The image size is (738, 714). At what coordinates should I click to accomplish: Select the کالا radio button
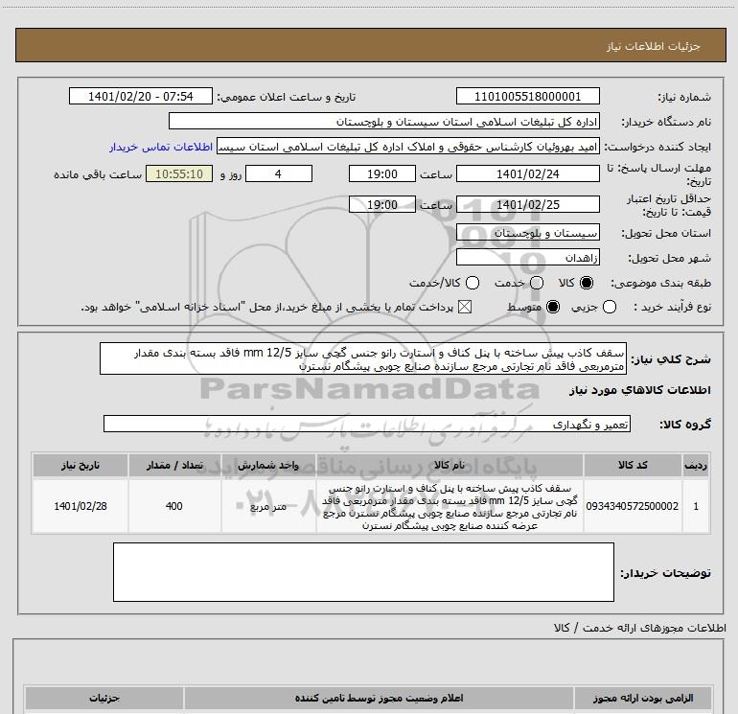click(x=587, y=283)
